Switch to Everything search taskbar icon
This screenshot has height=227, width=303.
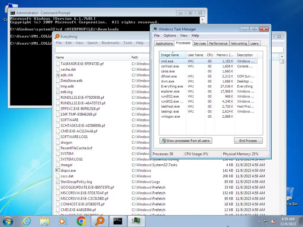click(x=99, y=221)
